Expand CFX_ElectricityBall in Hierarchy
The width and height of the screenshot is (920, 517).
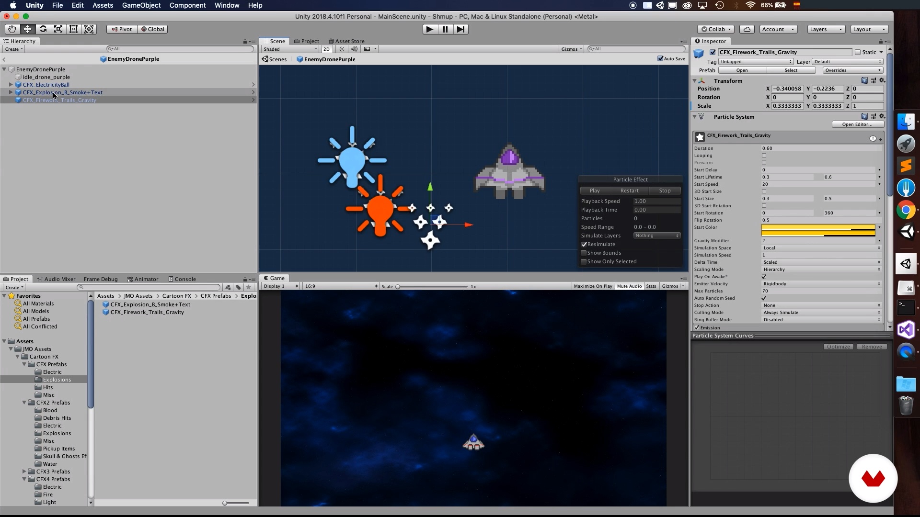point(11,85)
